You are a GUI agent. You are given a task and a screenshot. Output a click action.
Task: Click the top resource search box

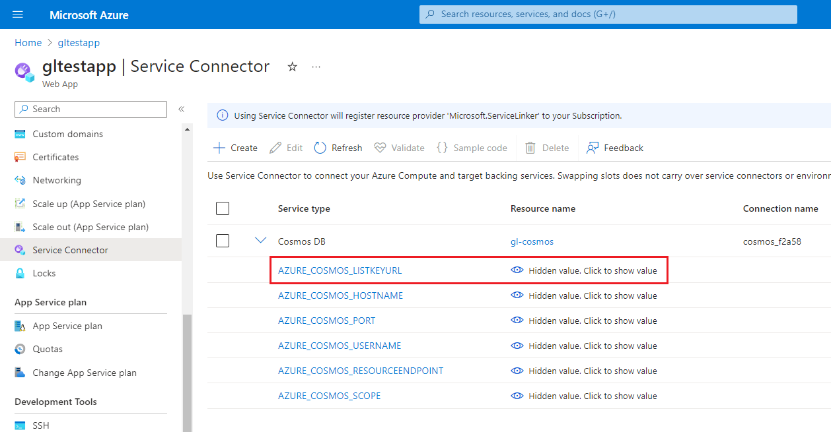(608, 14)
